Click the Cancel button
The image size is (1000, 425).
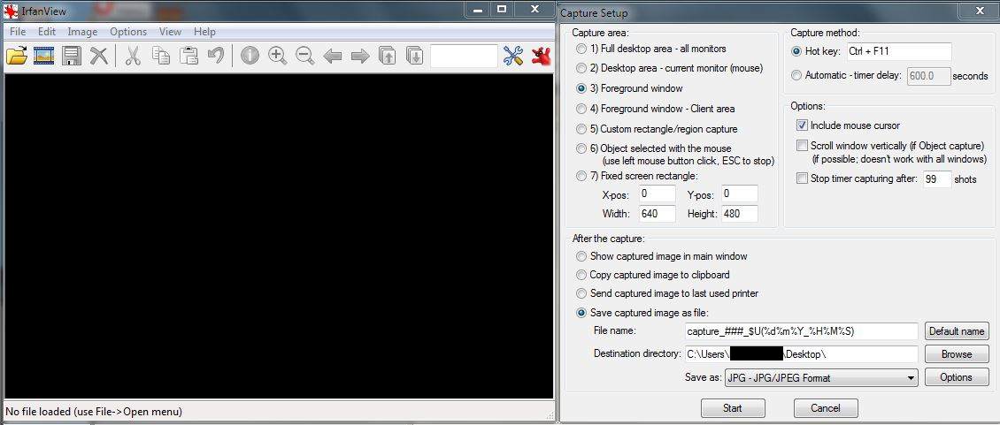(x=826, y=408)
